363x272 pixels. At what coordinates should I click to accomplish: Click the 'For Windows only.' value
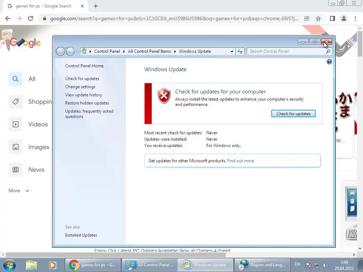(223, 146)
